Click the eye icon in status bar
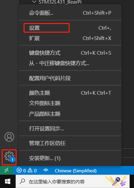This screenshot has width=134, height=188. pyautogui.click(x=46, y=170)
